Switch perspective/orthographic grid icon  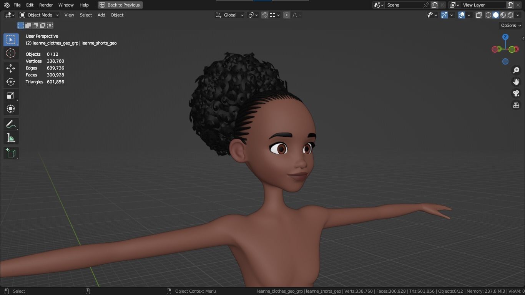pos(516,105)
